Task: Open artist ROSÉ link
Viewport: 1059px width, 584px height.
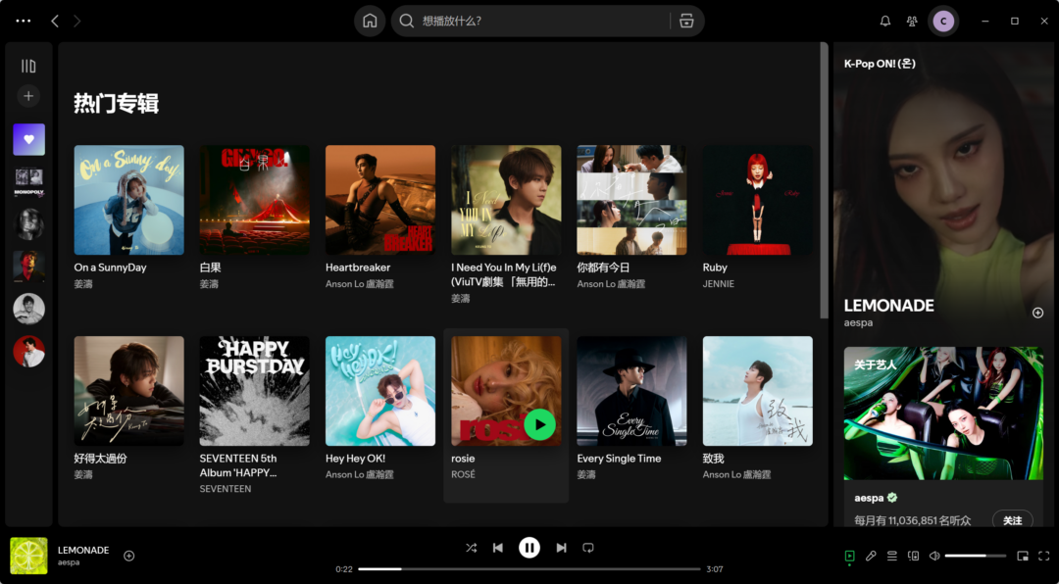Action: [463, 474]
